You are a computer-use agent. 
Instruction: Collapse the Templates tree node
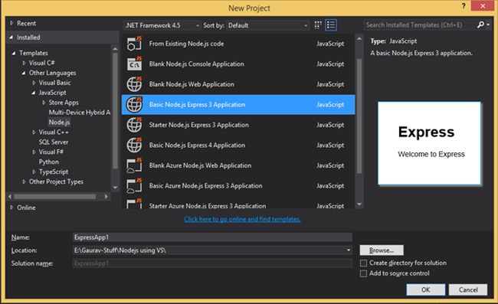coord(14,53)
